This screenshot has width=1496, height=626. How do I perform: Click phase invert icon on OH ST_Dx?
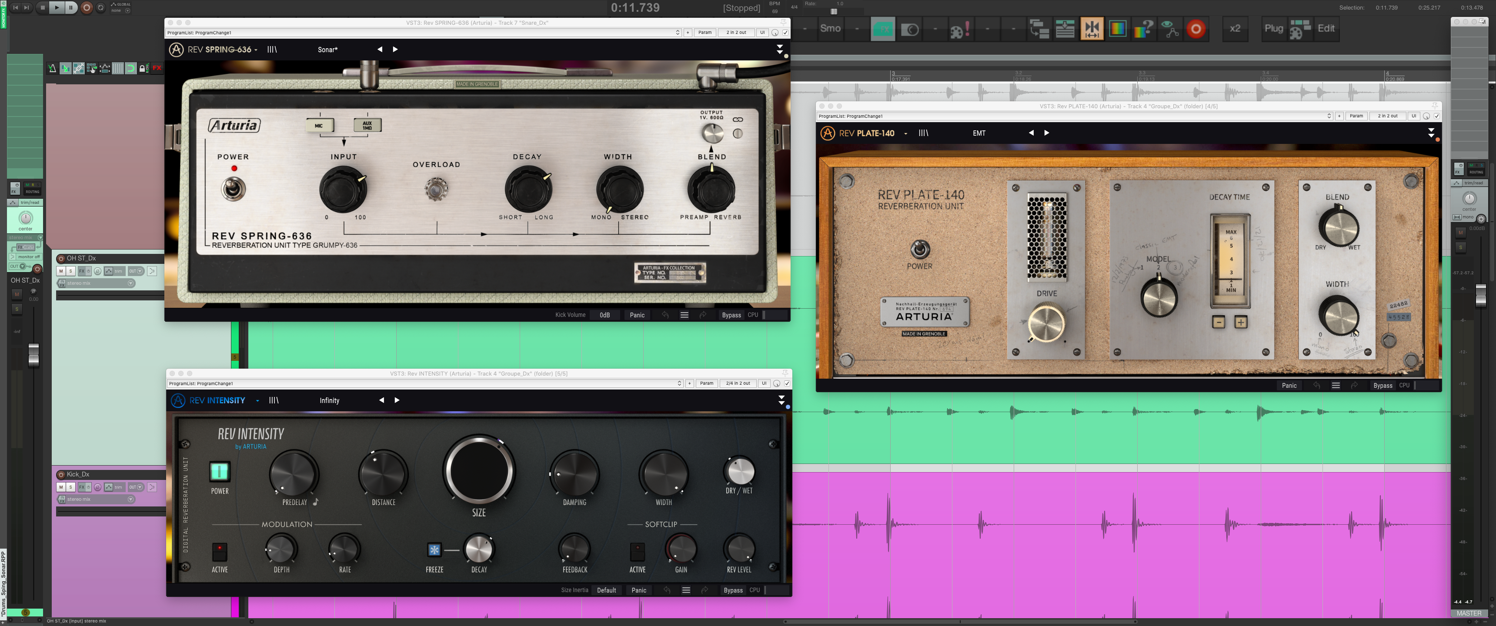pos(97,271)
